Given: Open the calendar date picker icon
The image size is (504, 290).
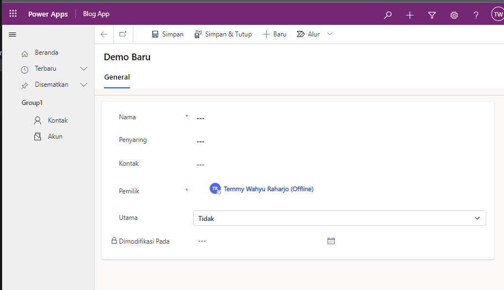Looking at the screenshot, I should tap(331, 241).
